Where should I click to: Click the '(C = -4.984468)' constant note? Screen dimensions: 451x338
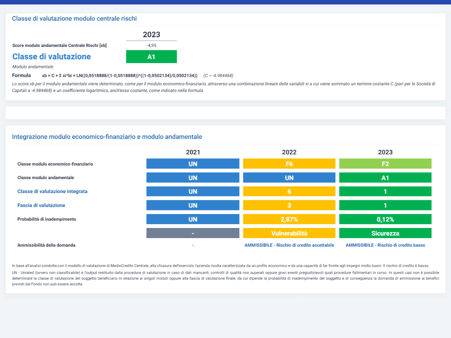(x=218, y=75)
